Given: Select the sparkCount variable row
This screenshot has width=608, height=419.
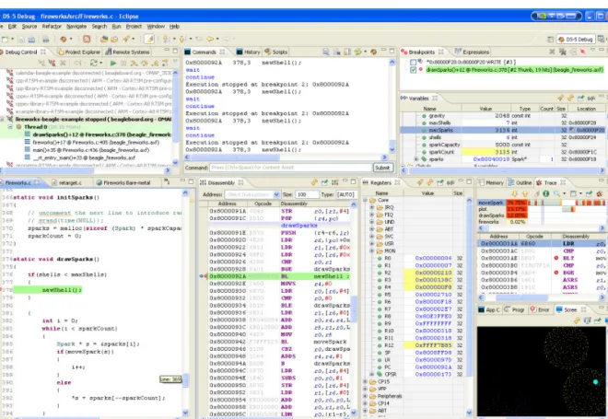Looking at the screenshot, I should pos(503,152).
